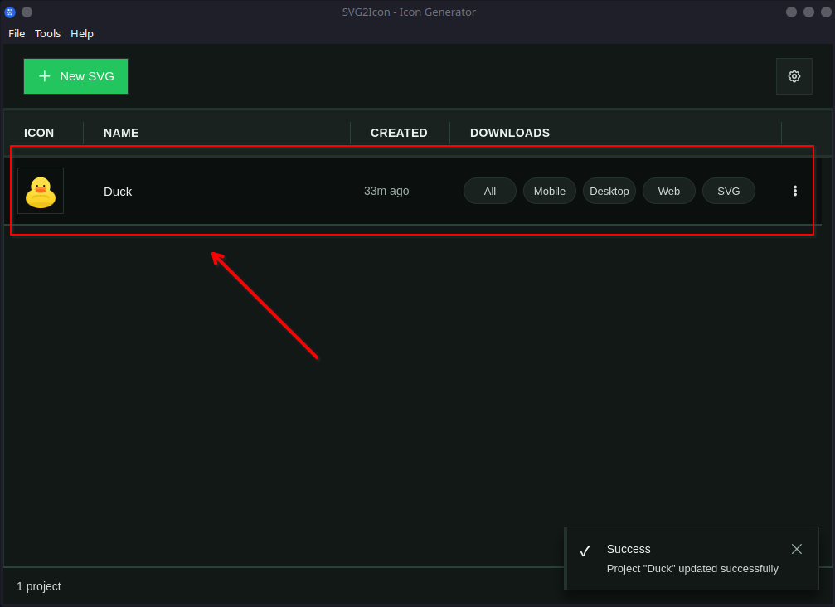Image resolution: width=835 pixels, height=607 pixels.
Task: Download all icon formats with the All button
Action: point(489,191)
